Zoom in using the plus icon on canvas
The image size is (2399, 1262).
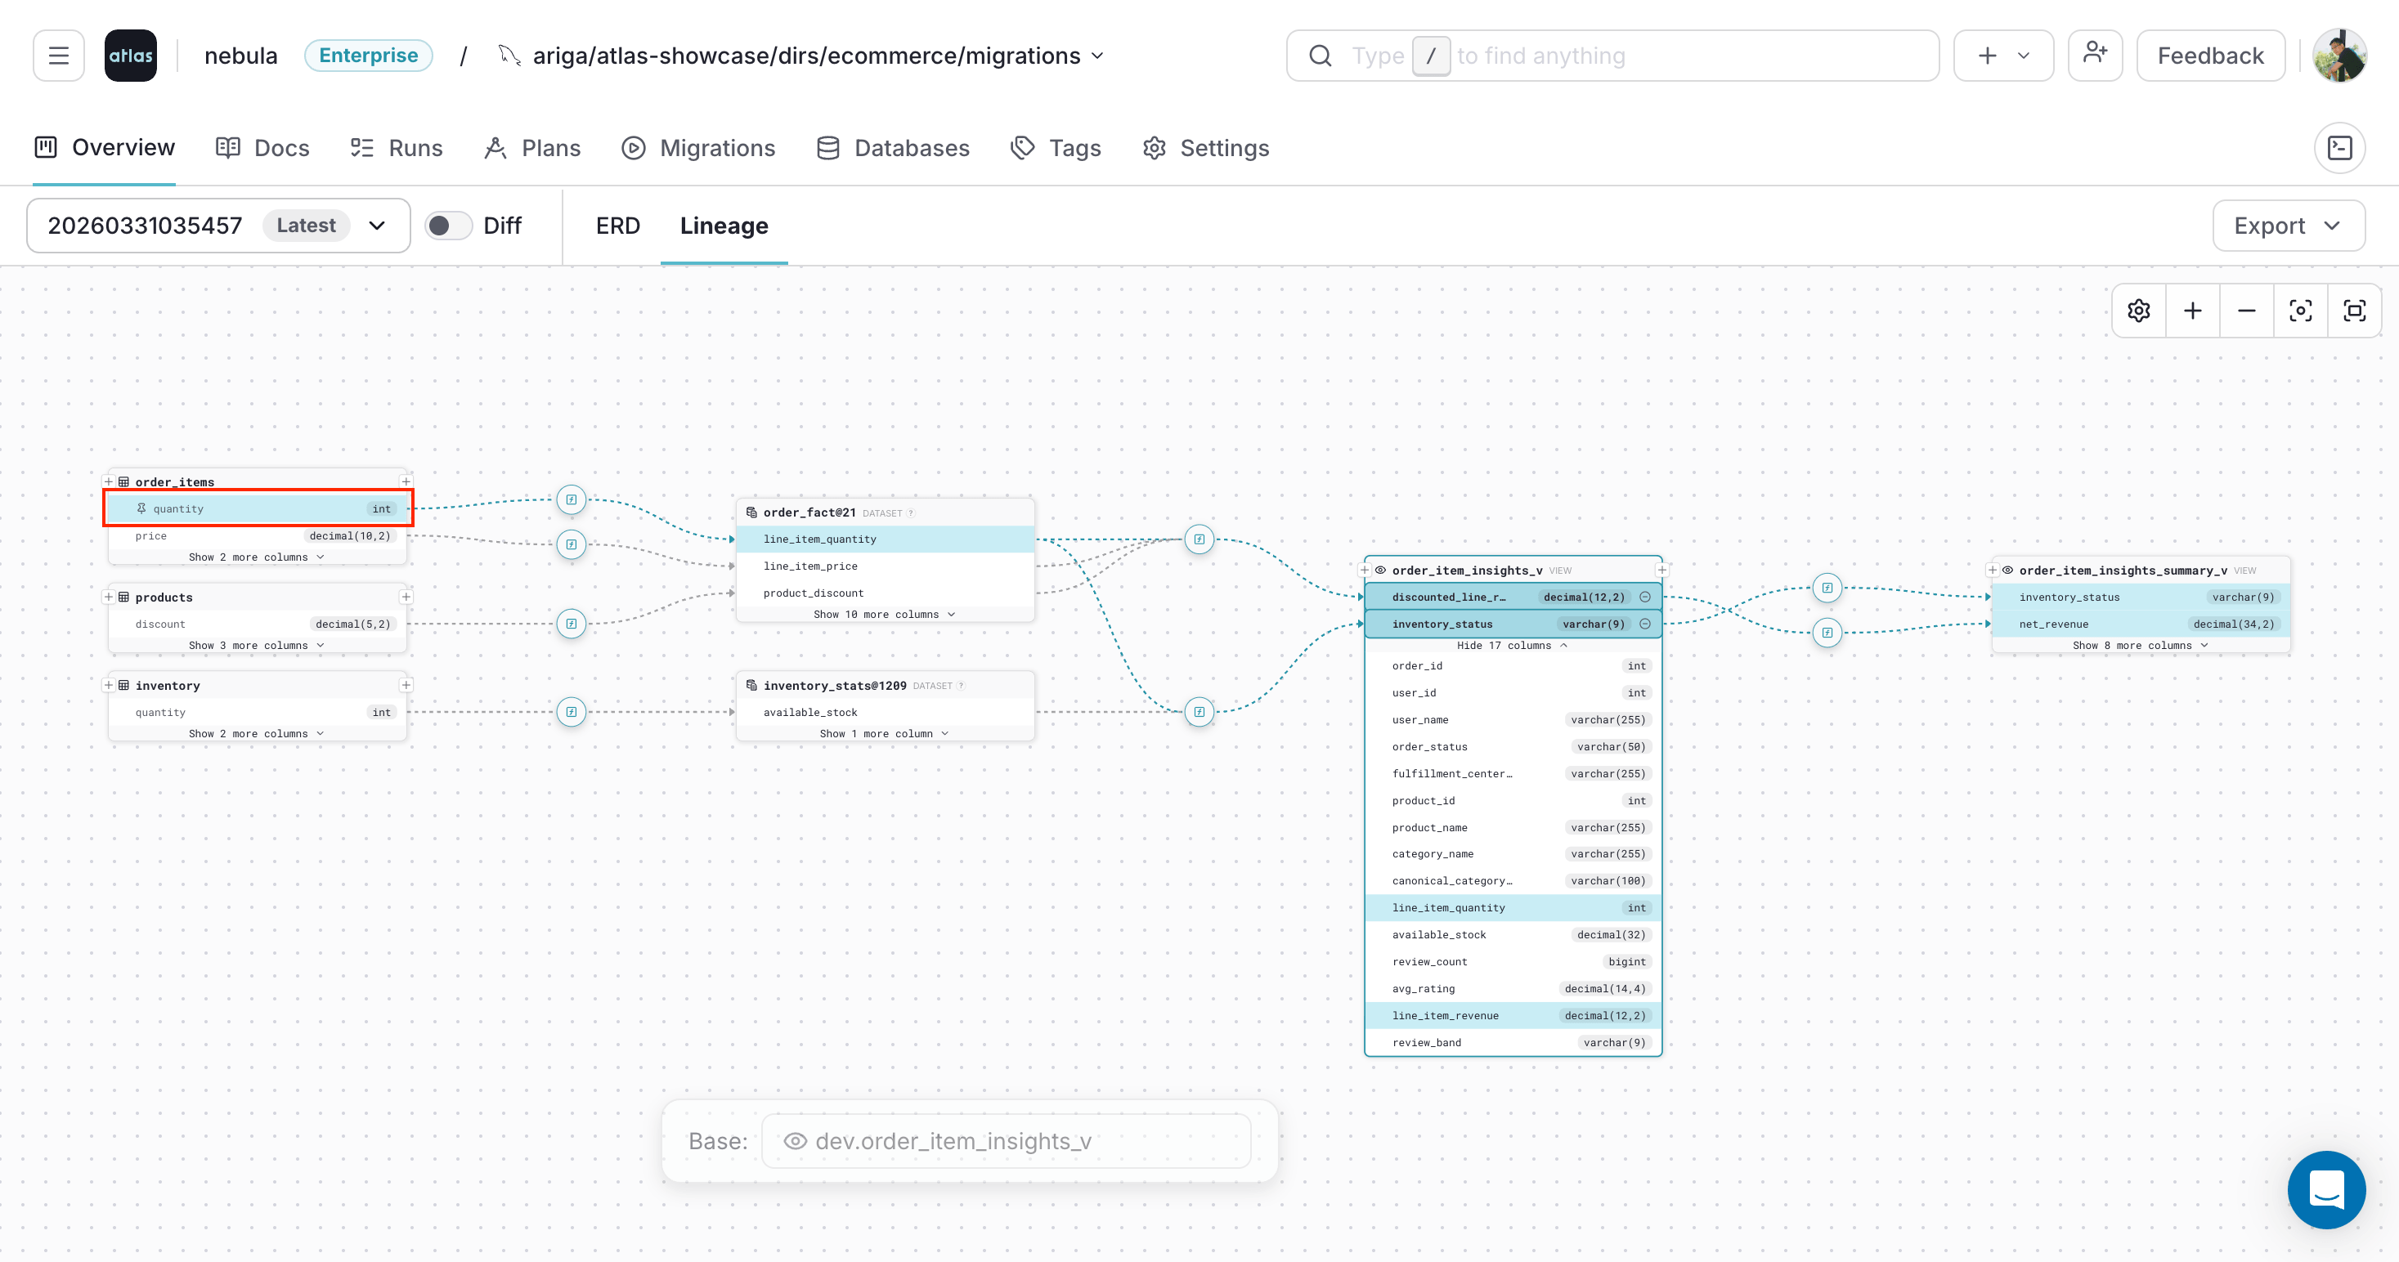2192,310
